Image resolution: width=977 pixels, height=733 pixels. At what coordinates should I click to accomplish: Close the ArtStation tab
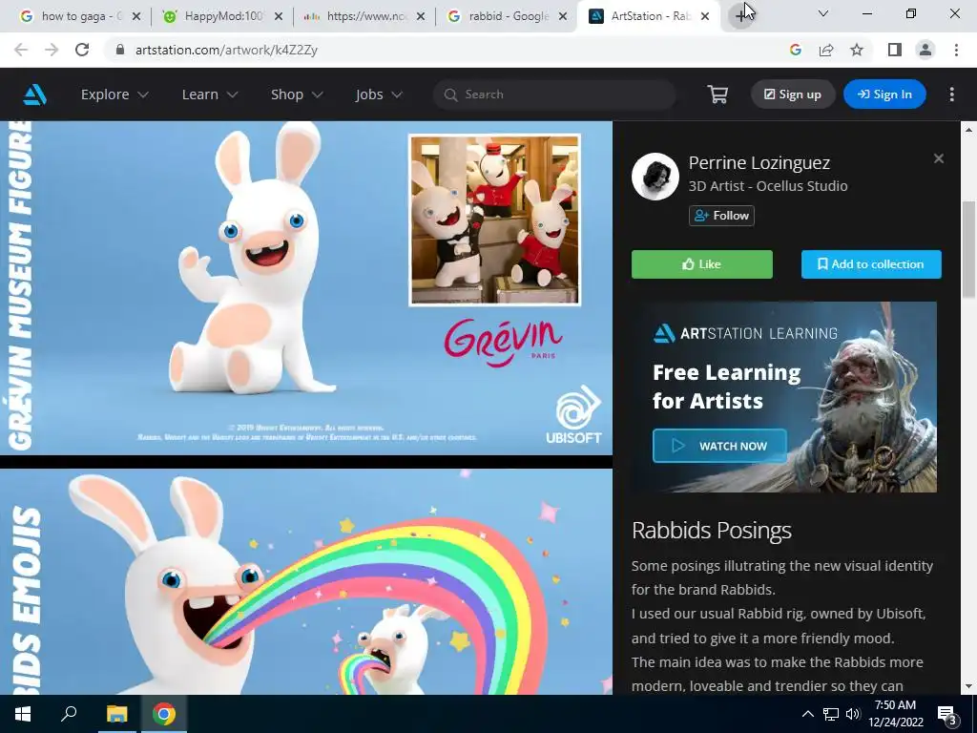[x=705, y=16]
